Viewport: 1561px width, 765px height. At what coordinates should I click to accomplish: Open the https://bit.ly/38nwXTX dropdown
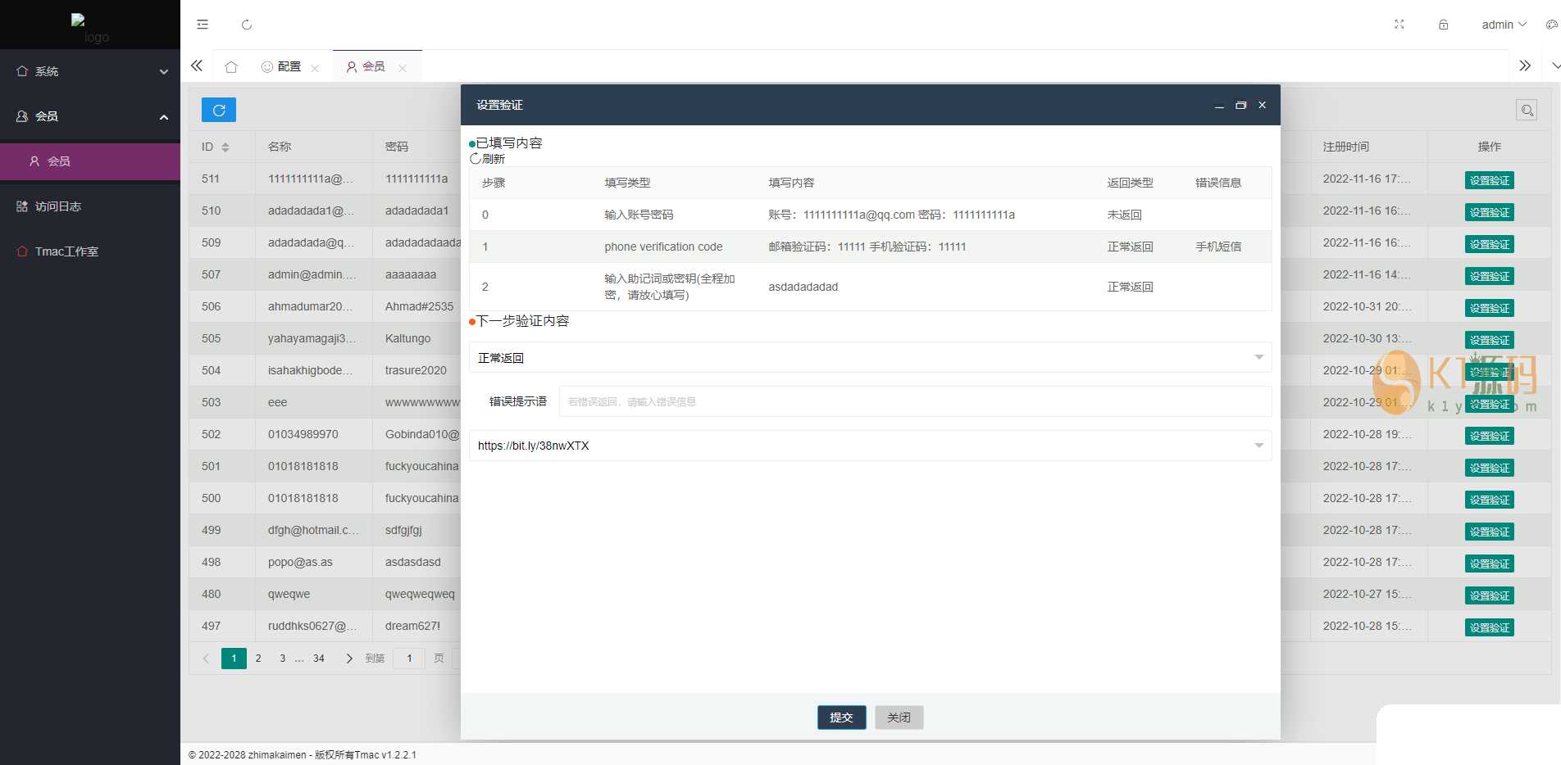pyautogui.click(x=870, y=446)
